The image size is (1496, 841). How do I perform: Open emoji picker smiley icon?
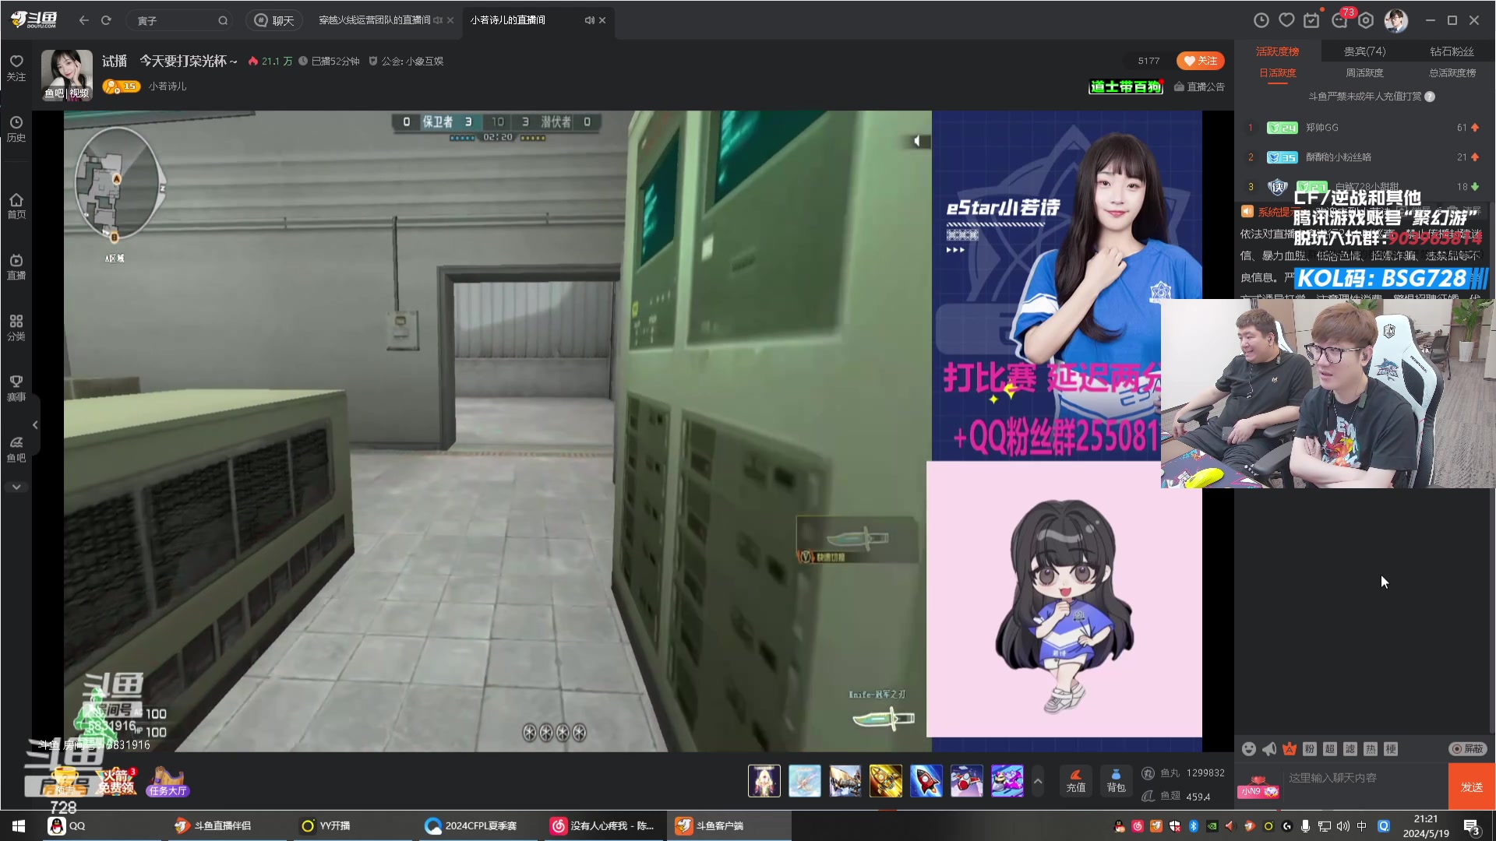point(1249,748)
